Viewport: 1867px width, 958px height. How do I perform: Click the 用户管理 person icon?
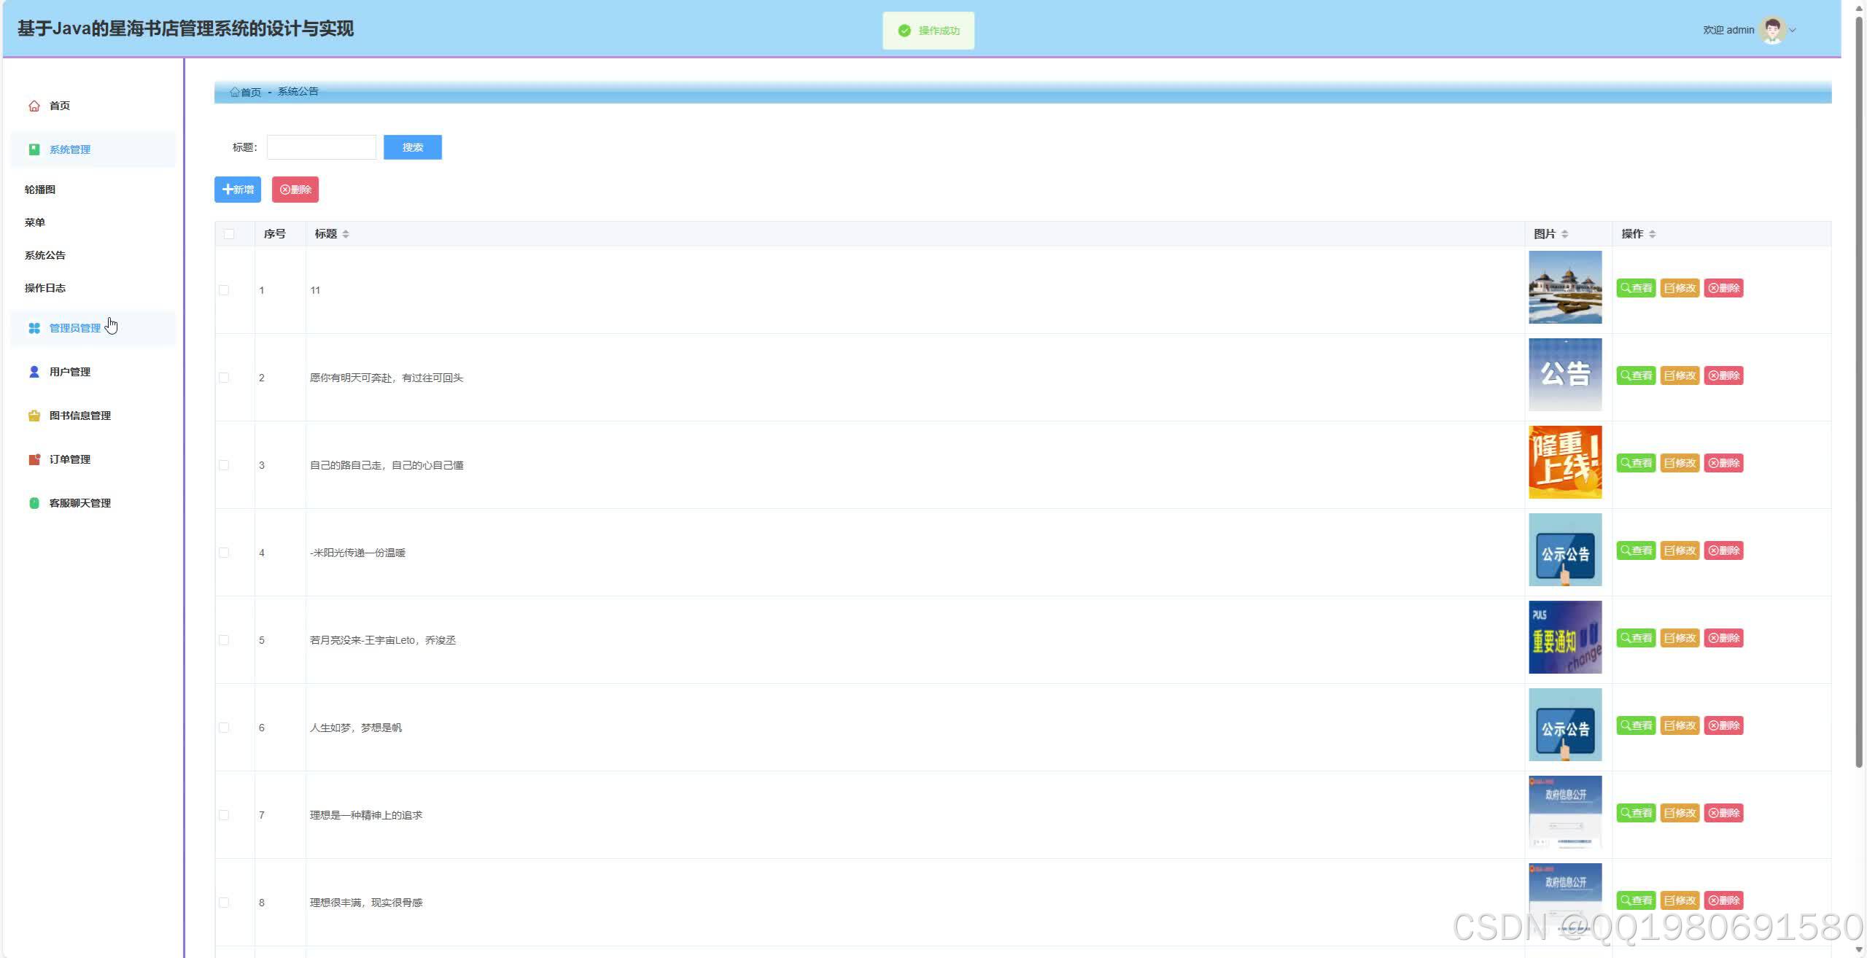(x=34, y=372)
